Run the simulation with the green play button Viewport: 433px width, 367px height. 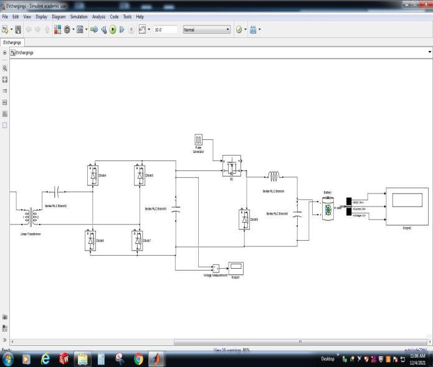click(113, 29)
